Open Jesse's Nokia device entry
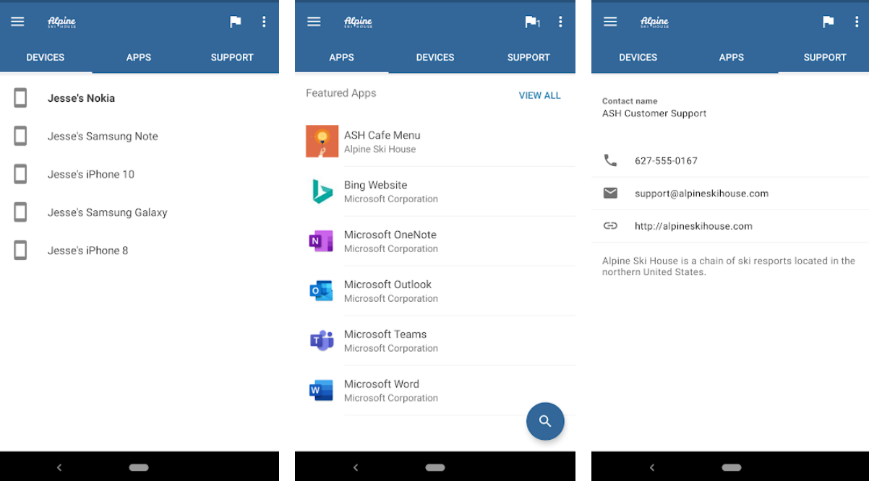This screenshot has height=481, width=869. pyautogui.click(x=140, y=97)
